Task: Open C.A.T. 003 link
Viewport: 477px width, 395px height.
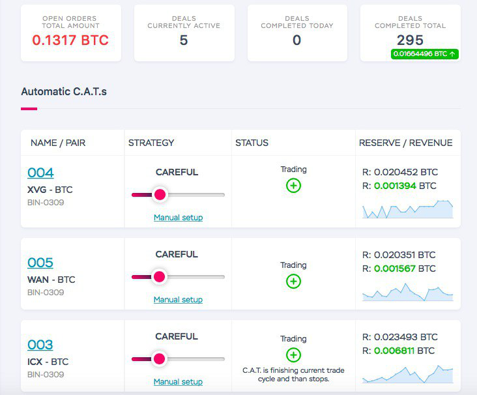Action: point(40,344)
